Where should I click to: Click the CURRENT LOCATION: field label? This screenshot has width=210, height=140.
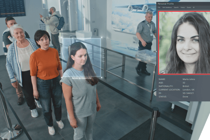click(169, 90)
